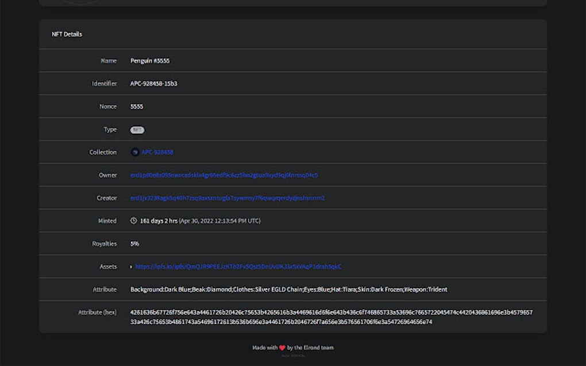Click the heart icon in the footer
The width and height of the screenshot is (586, 366).
tap(283, 348)
